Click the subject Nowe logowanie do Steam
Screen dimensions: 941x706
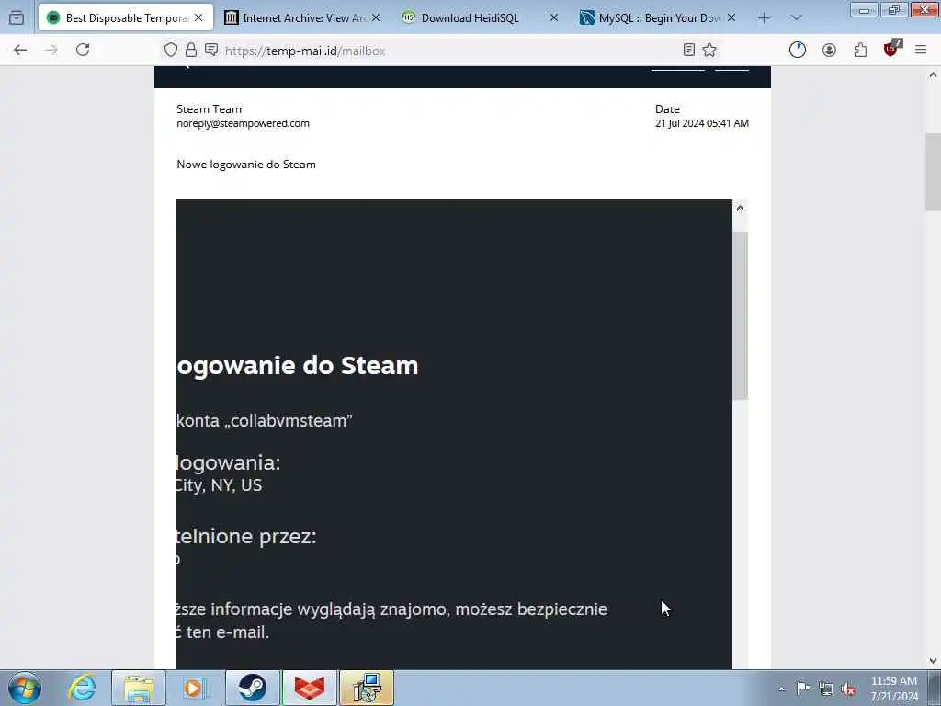[x=246, y=164]
